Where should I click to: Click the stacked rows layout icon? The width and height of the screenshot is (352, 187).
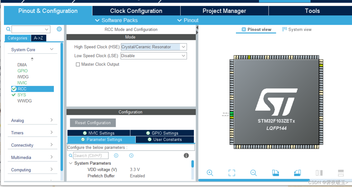(x=341, y=173)
